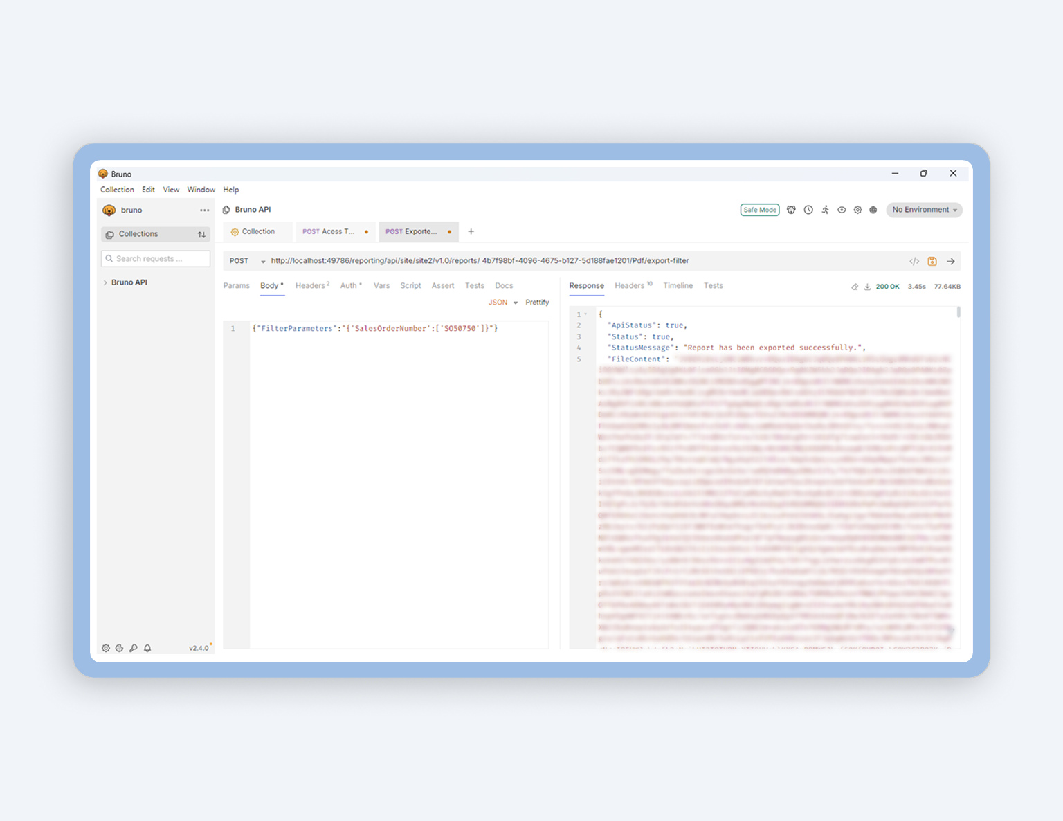Click the StatusMessage line in response
The image size is (1063, 821).
click(737, 348)
